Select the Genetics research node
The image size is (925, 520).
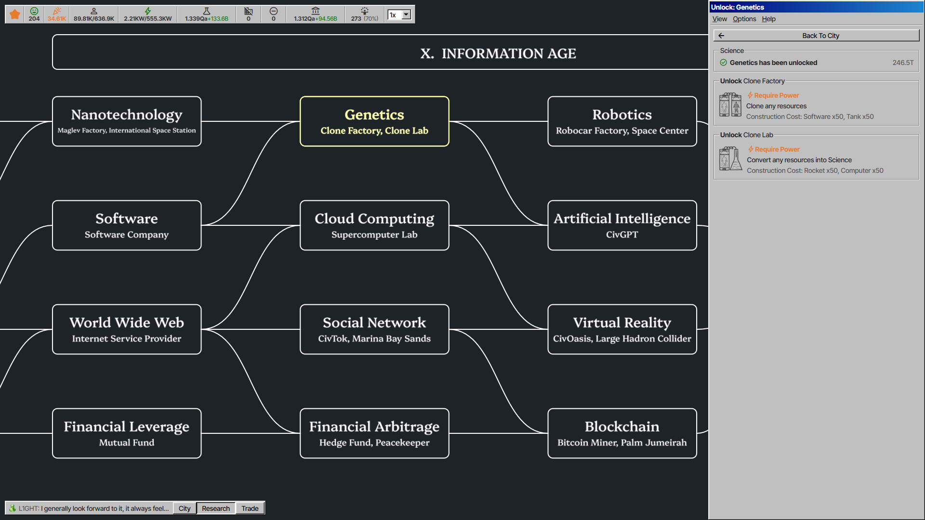coord(374,121)
